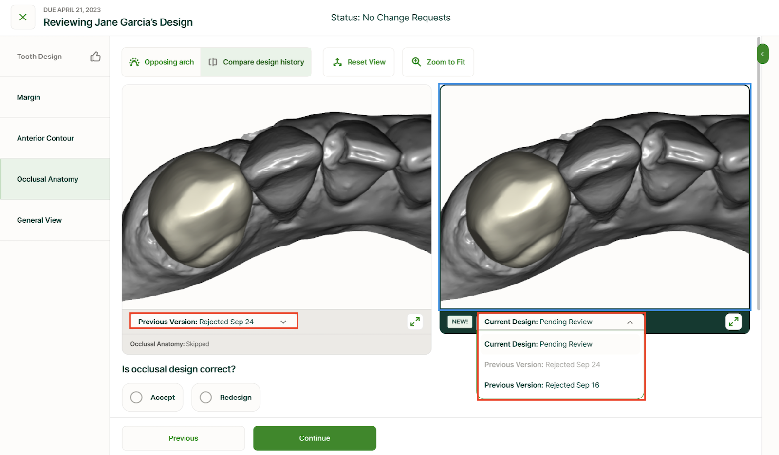Close the design review with X icon
Screen dimensions: 779x455
[x=23, y=18]
